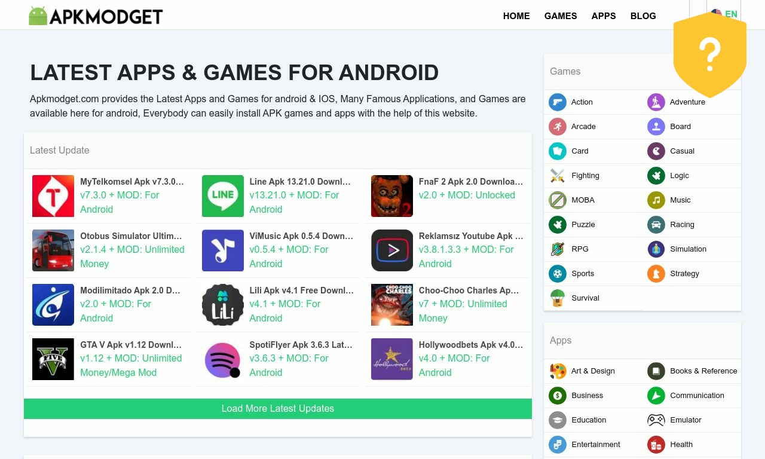Click the ViMusic app thumbnail
765x459 pixels.
[223, 250]
